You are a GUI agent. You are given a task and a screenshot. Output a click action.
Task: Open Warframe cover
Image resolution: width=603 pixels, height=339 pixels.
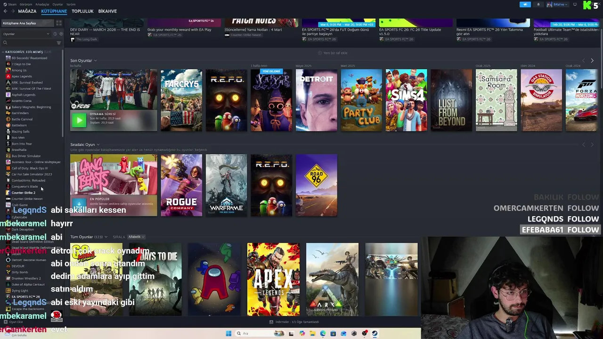(226, 186)
